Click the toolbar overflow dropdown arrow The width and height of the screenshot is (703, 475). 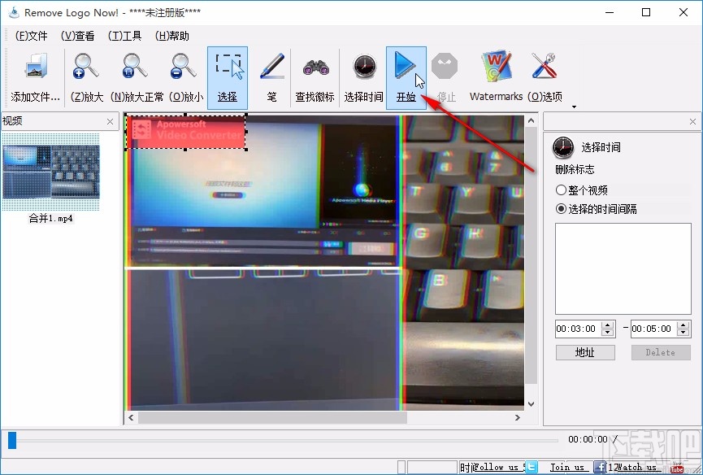tap(573, 107)
